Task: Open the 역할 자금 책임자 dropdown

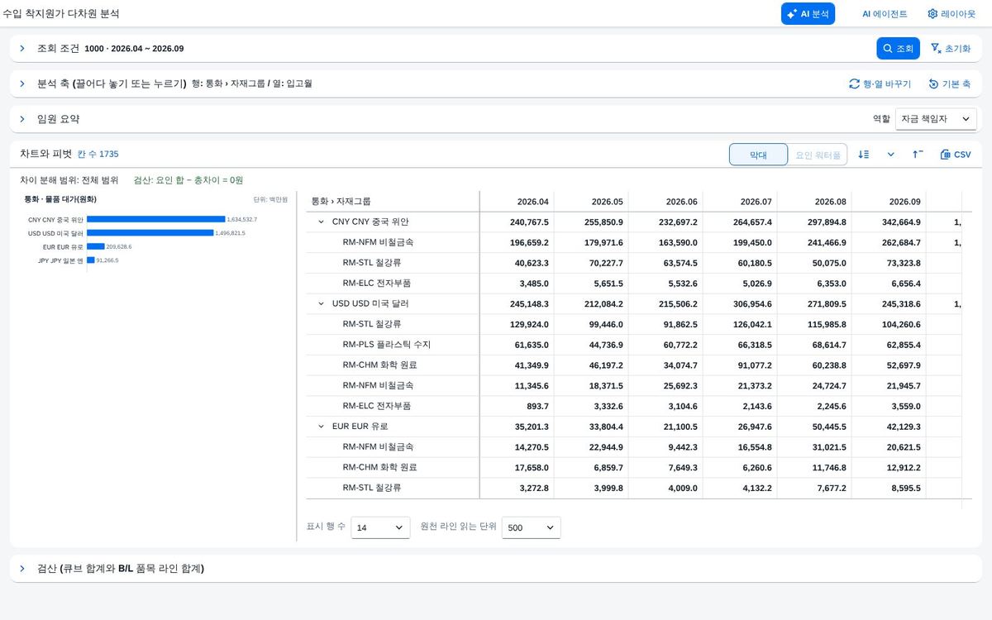Action: click(936, 119)
